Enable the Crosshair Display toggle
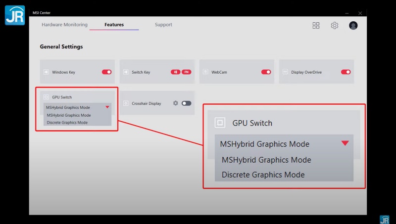 (186, 103)
